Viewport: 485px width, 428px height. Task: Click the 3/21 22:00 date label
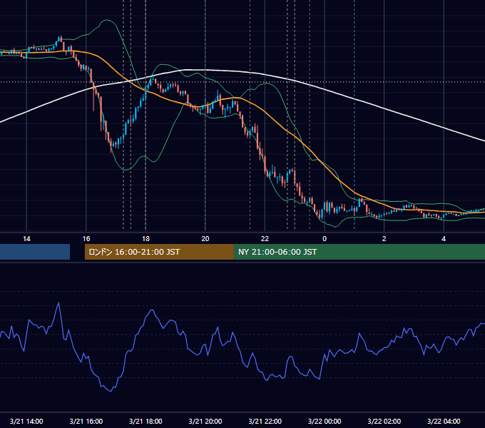[265, 421]
